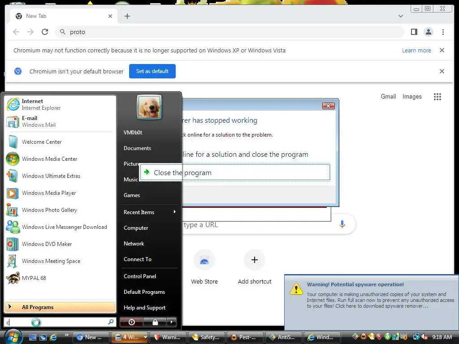Open Windows Ultimate Extras
The width and height of the screenshot is (459, 344).
(60, 176)
